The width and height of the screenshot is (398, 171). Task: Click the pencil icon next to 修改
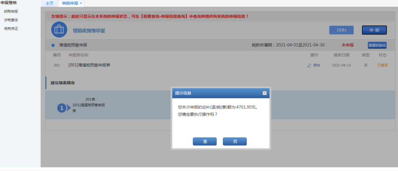(x=309, y=66)
